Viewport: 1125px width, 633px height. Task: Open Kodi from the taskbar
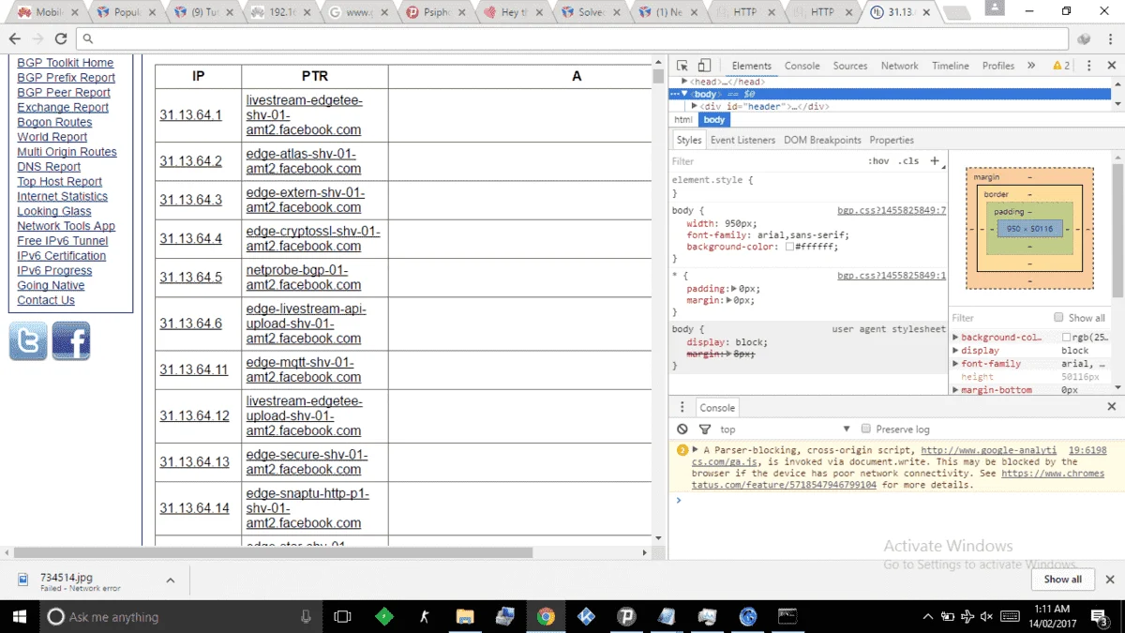(x=586, y=616)
